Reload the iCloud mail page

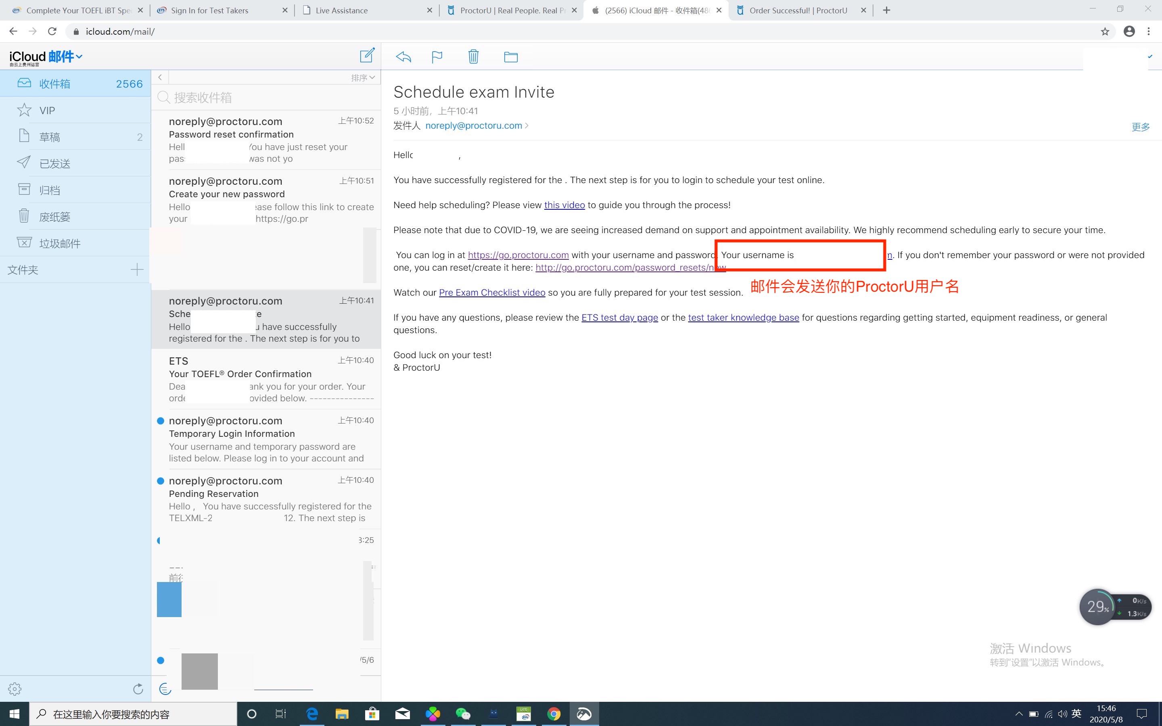[52, 31]
